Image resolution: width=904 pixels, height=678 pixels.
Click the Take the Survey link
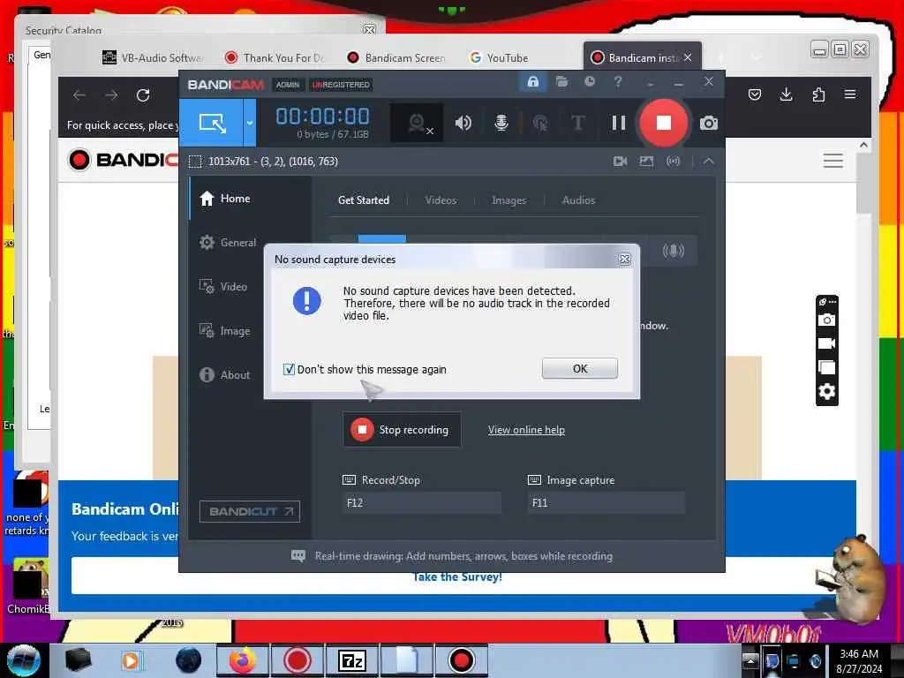coord(457,577)
